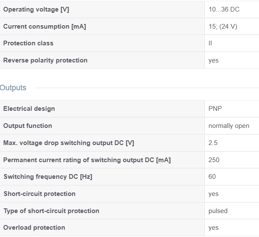The height and width of the screenshot is (237, 259).
Task: Click the 15; (24 V) value
Action: [223, 27]
